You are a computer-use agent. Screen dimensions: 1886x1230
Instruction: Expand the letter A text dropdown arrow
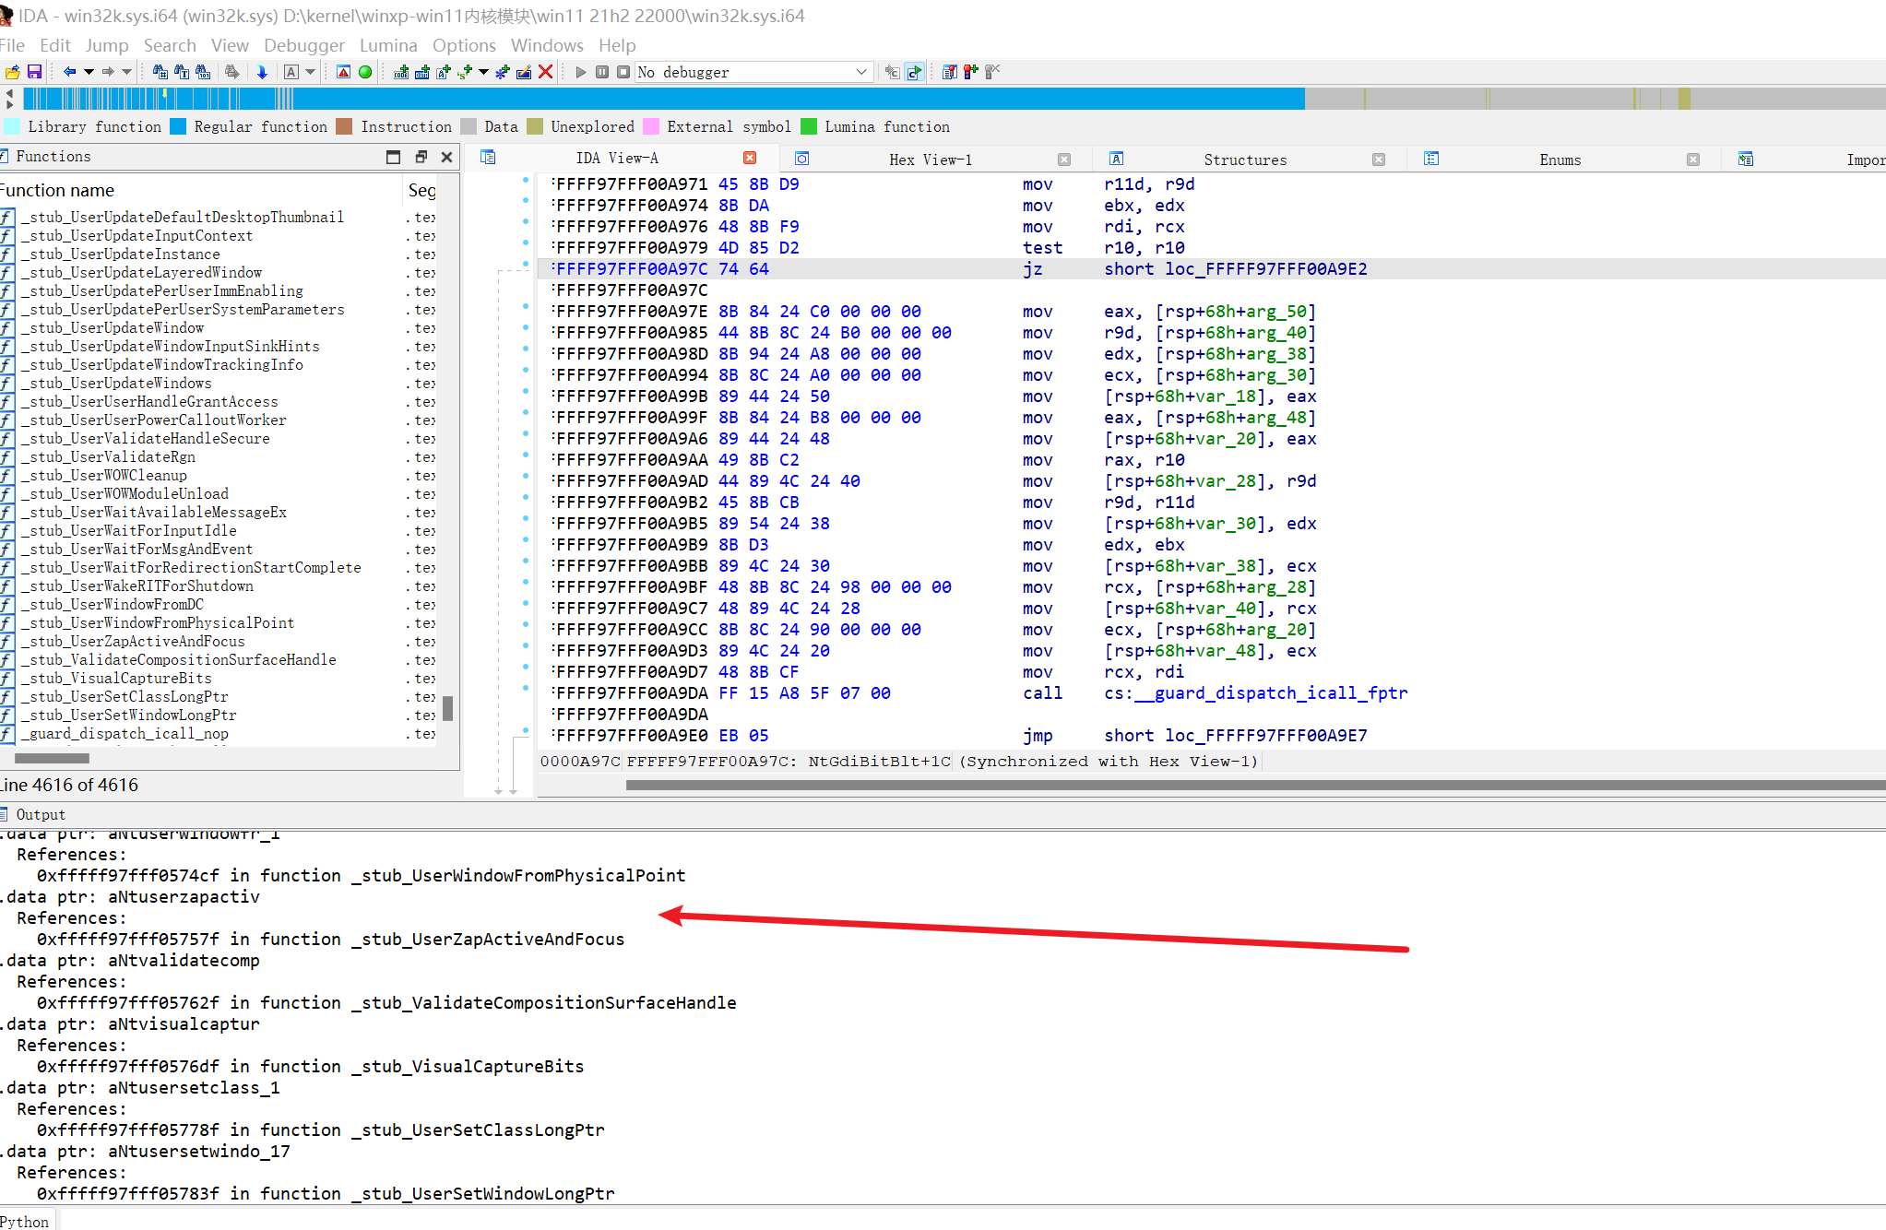pyautogui.click(x=311, y=72)
